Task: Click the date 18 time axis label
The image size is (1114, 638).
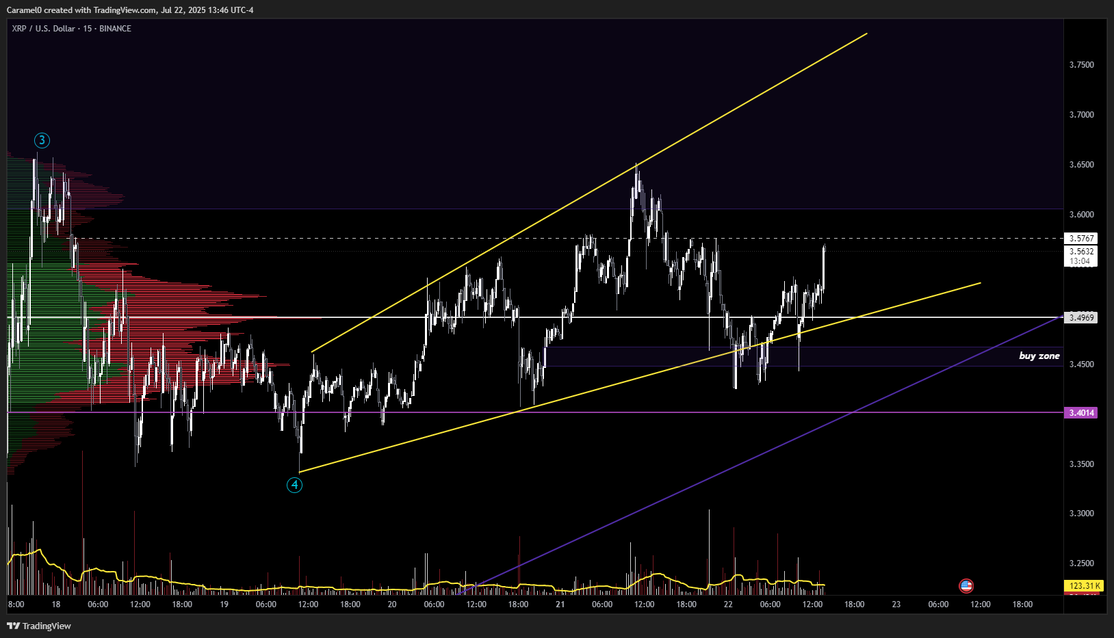Action: [56, 604]
